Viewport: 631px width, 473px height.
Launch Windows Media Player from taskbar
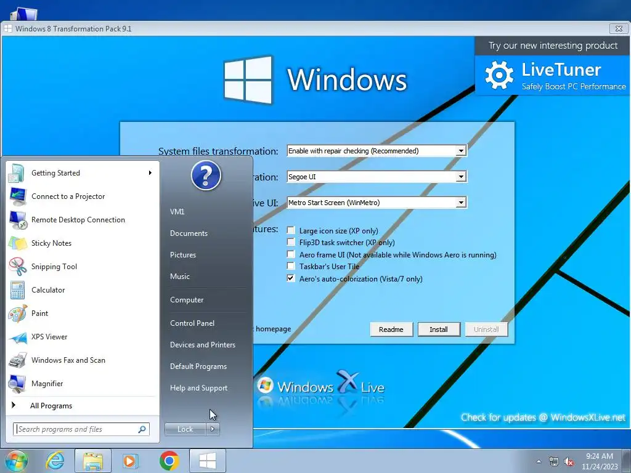coord(131,461)
